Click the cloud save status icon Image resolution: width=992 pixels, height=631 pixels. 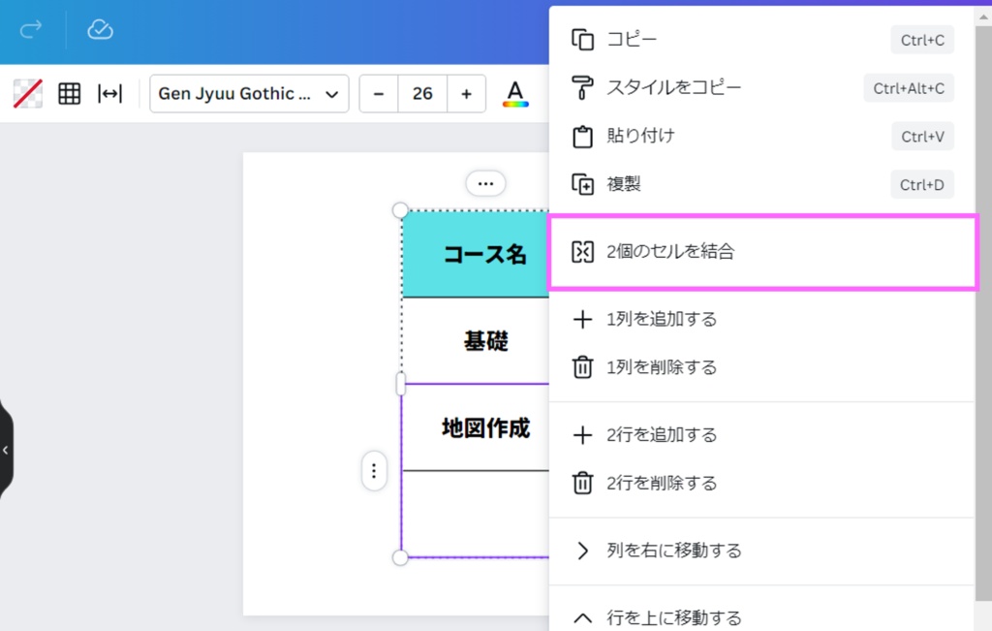[100, 30]
